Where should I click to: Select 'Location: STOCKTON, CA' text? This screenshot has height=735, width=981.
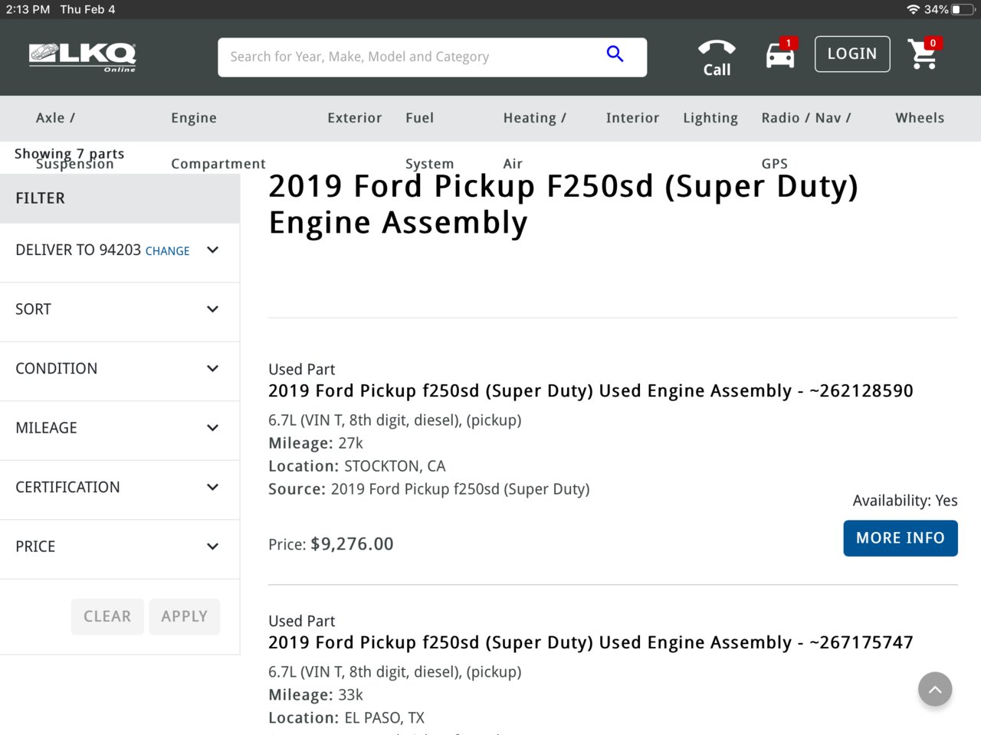coord(357,466)
